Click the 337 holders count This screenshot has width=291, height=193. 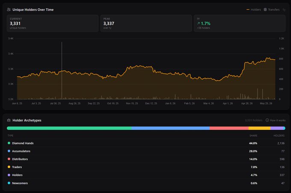click(x=282, y=175)
